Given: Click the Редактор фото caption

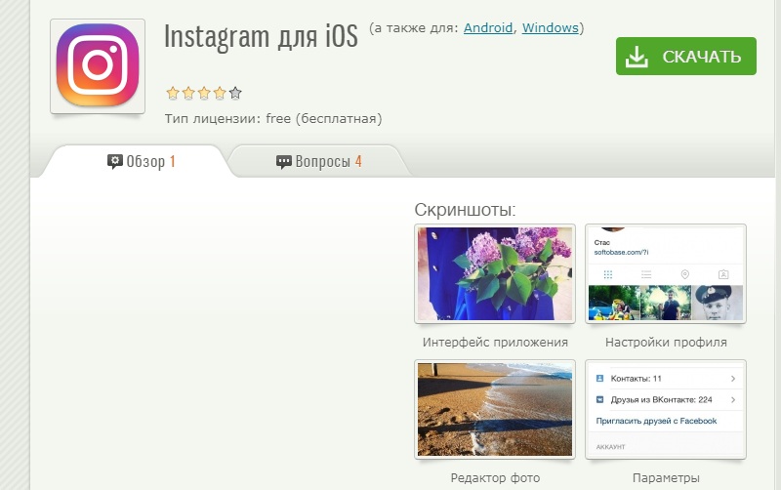Looking at the screenshot, I should point(495,478).
